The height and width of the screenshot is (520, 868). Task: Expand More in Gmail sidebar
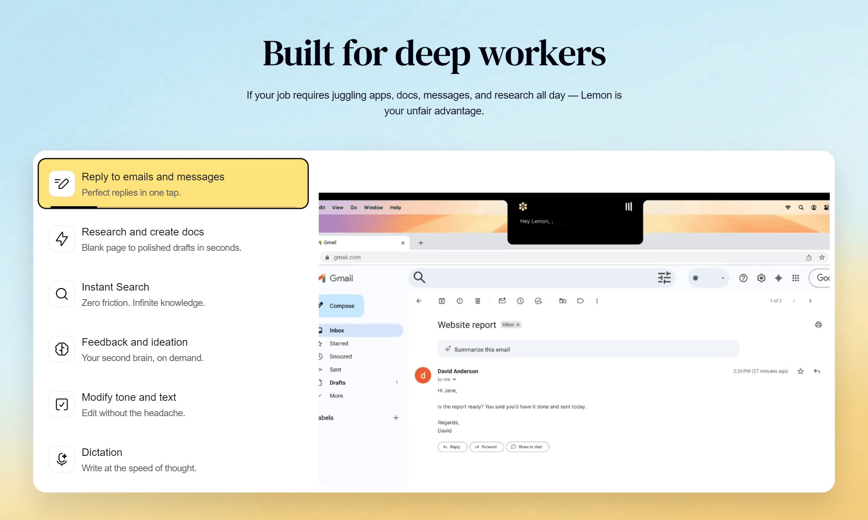click(x=336, y=396)
